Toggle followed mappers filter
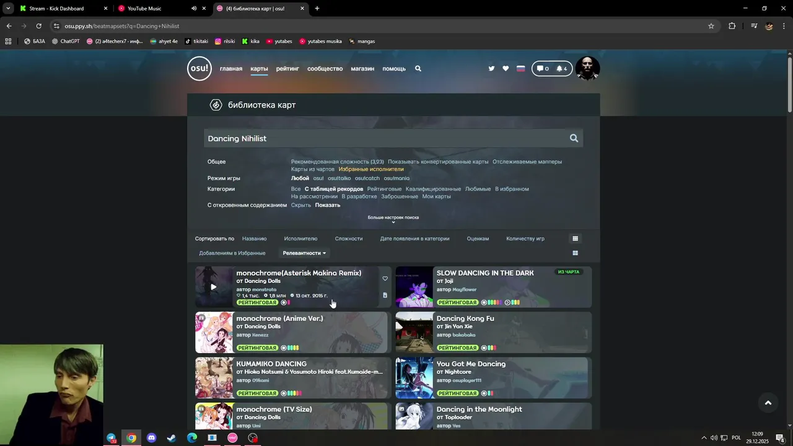Screen dimensions: 793x446 pos(527,162)
